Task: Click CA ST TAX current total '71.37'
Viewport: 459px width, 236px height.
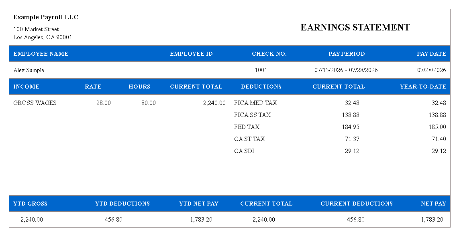Action: (352, 139)
